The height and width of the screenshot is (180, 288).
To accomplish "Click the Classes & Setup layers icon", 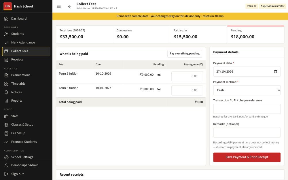I will [6, 125].
